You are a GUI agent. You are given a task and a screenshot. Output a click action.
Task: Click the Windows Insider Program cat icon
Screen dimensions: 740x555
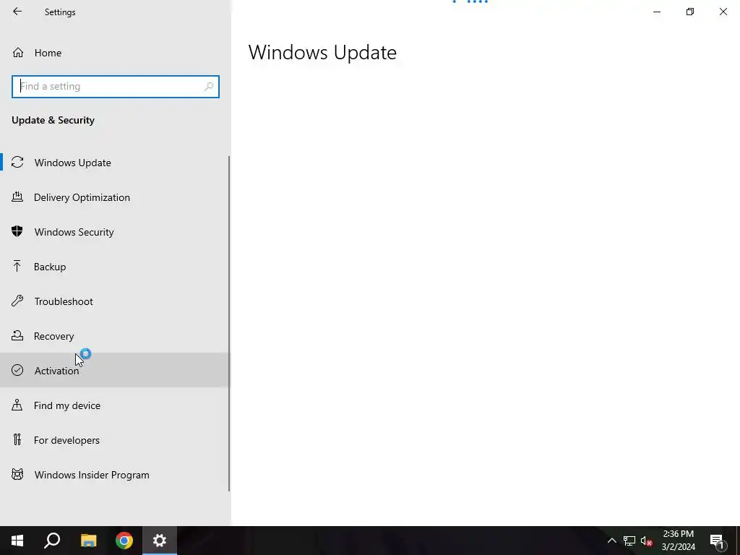(x=17, y=474)
